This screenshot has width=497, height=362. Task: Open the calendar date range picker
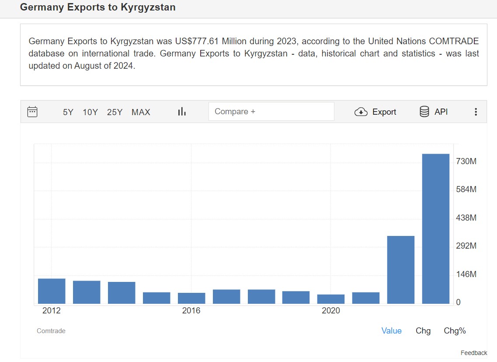tap(32, 112)
